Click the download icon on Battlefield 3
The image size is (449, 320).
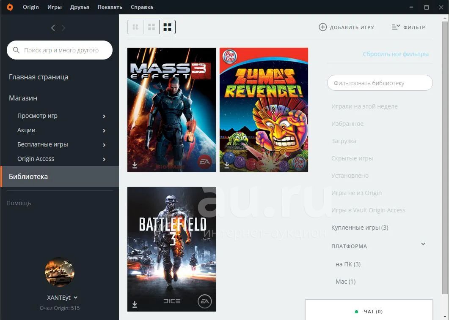[135, 304]
